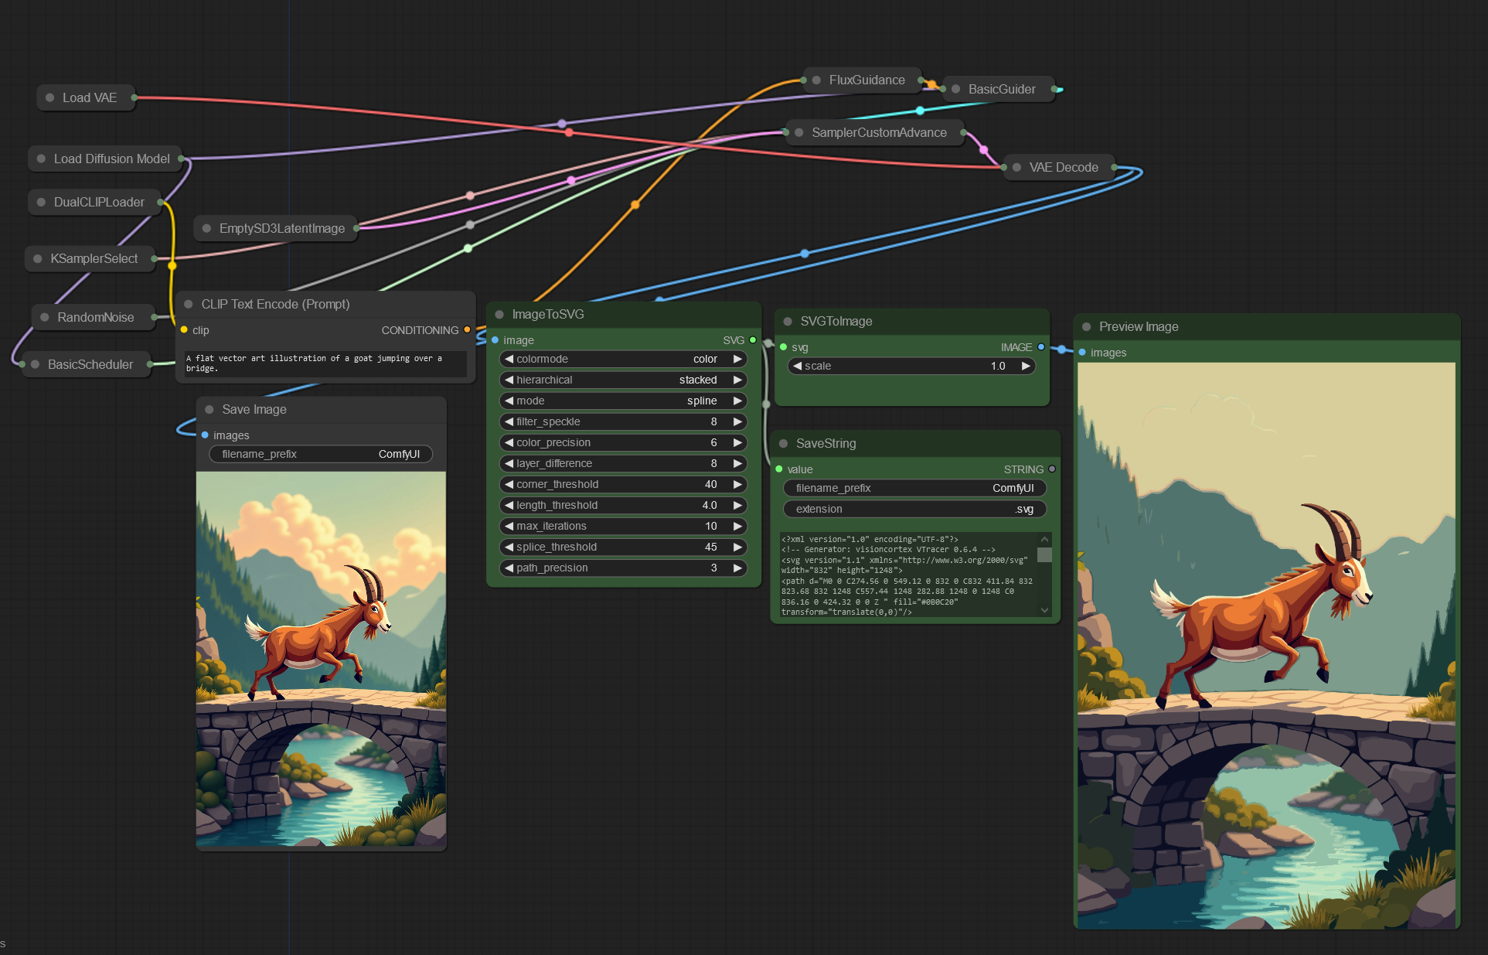Click the STRING output socket on SaveString
The image size is (1488, 955).
tap(1052, 469)
